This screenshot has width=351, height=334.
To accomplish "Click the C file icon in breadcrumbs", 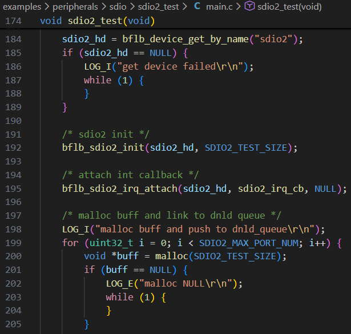I will click(197, 7).
